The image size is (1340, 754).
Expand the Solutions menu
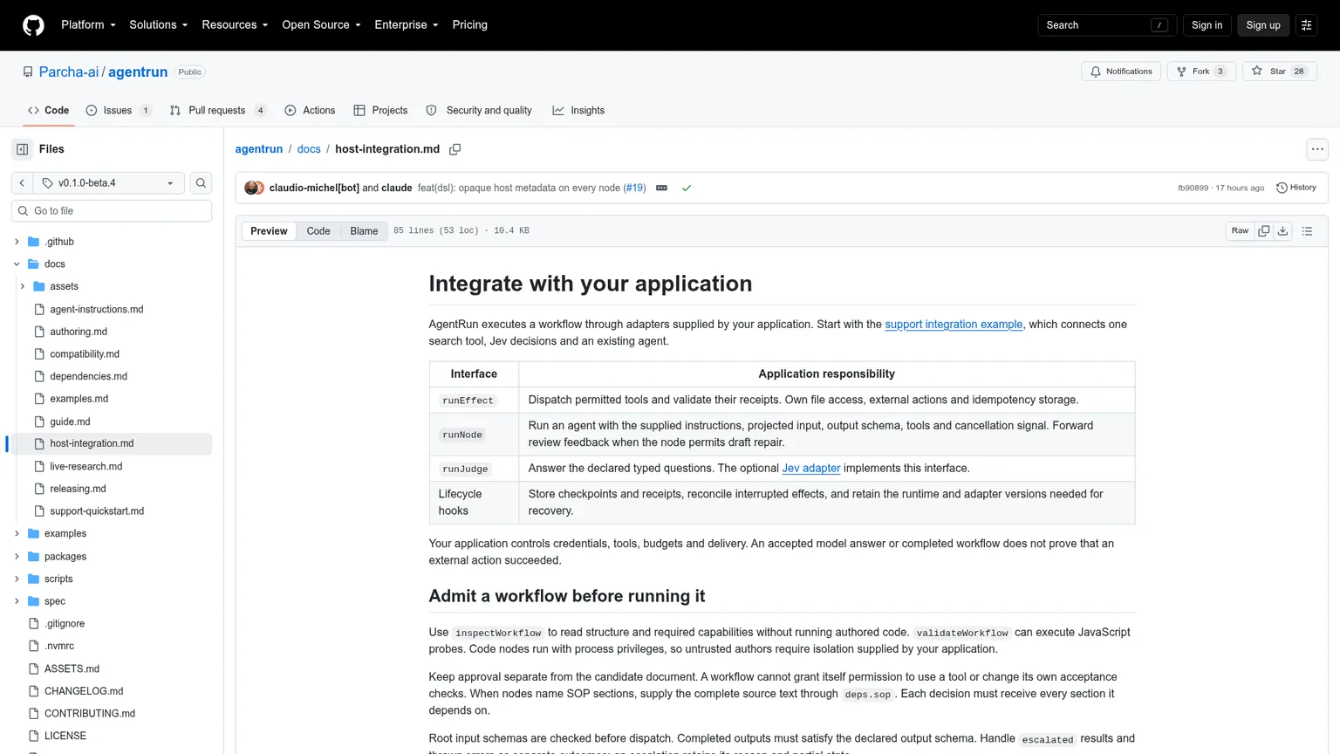pos(158,25)
